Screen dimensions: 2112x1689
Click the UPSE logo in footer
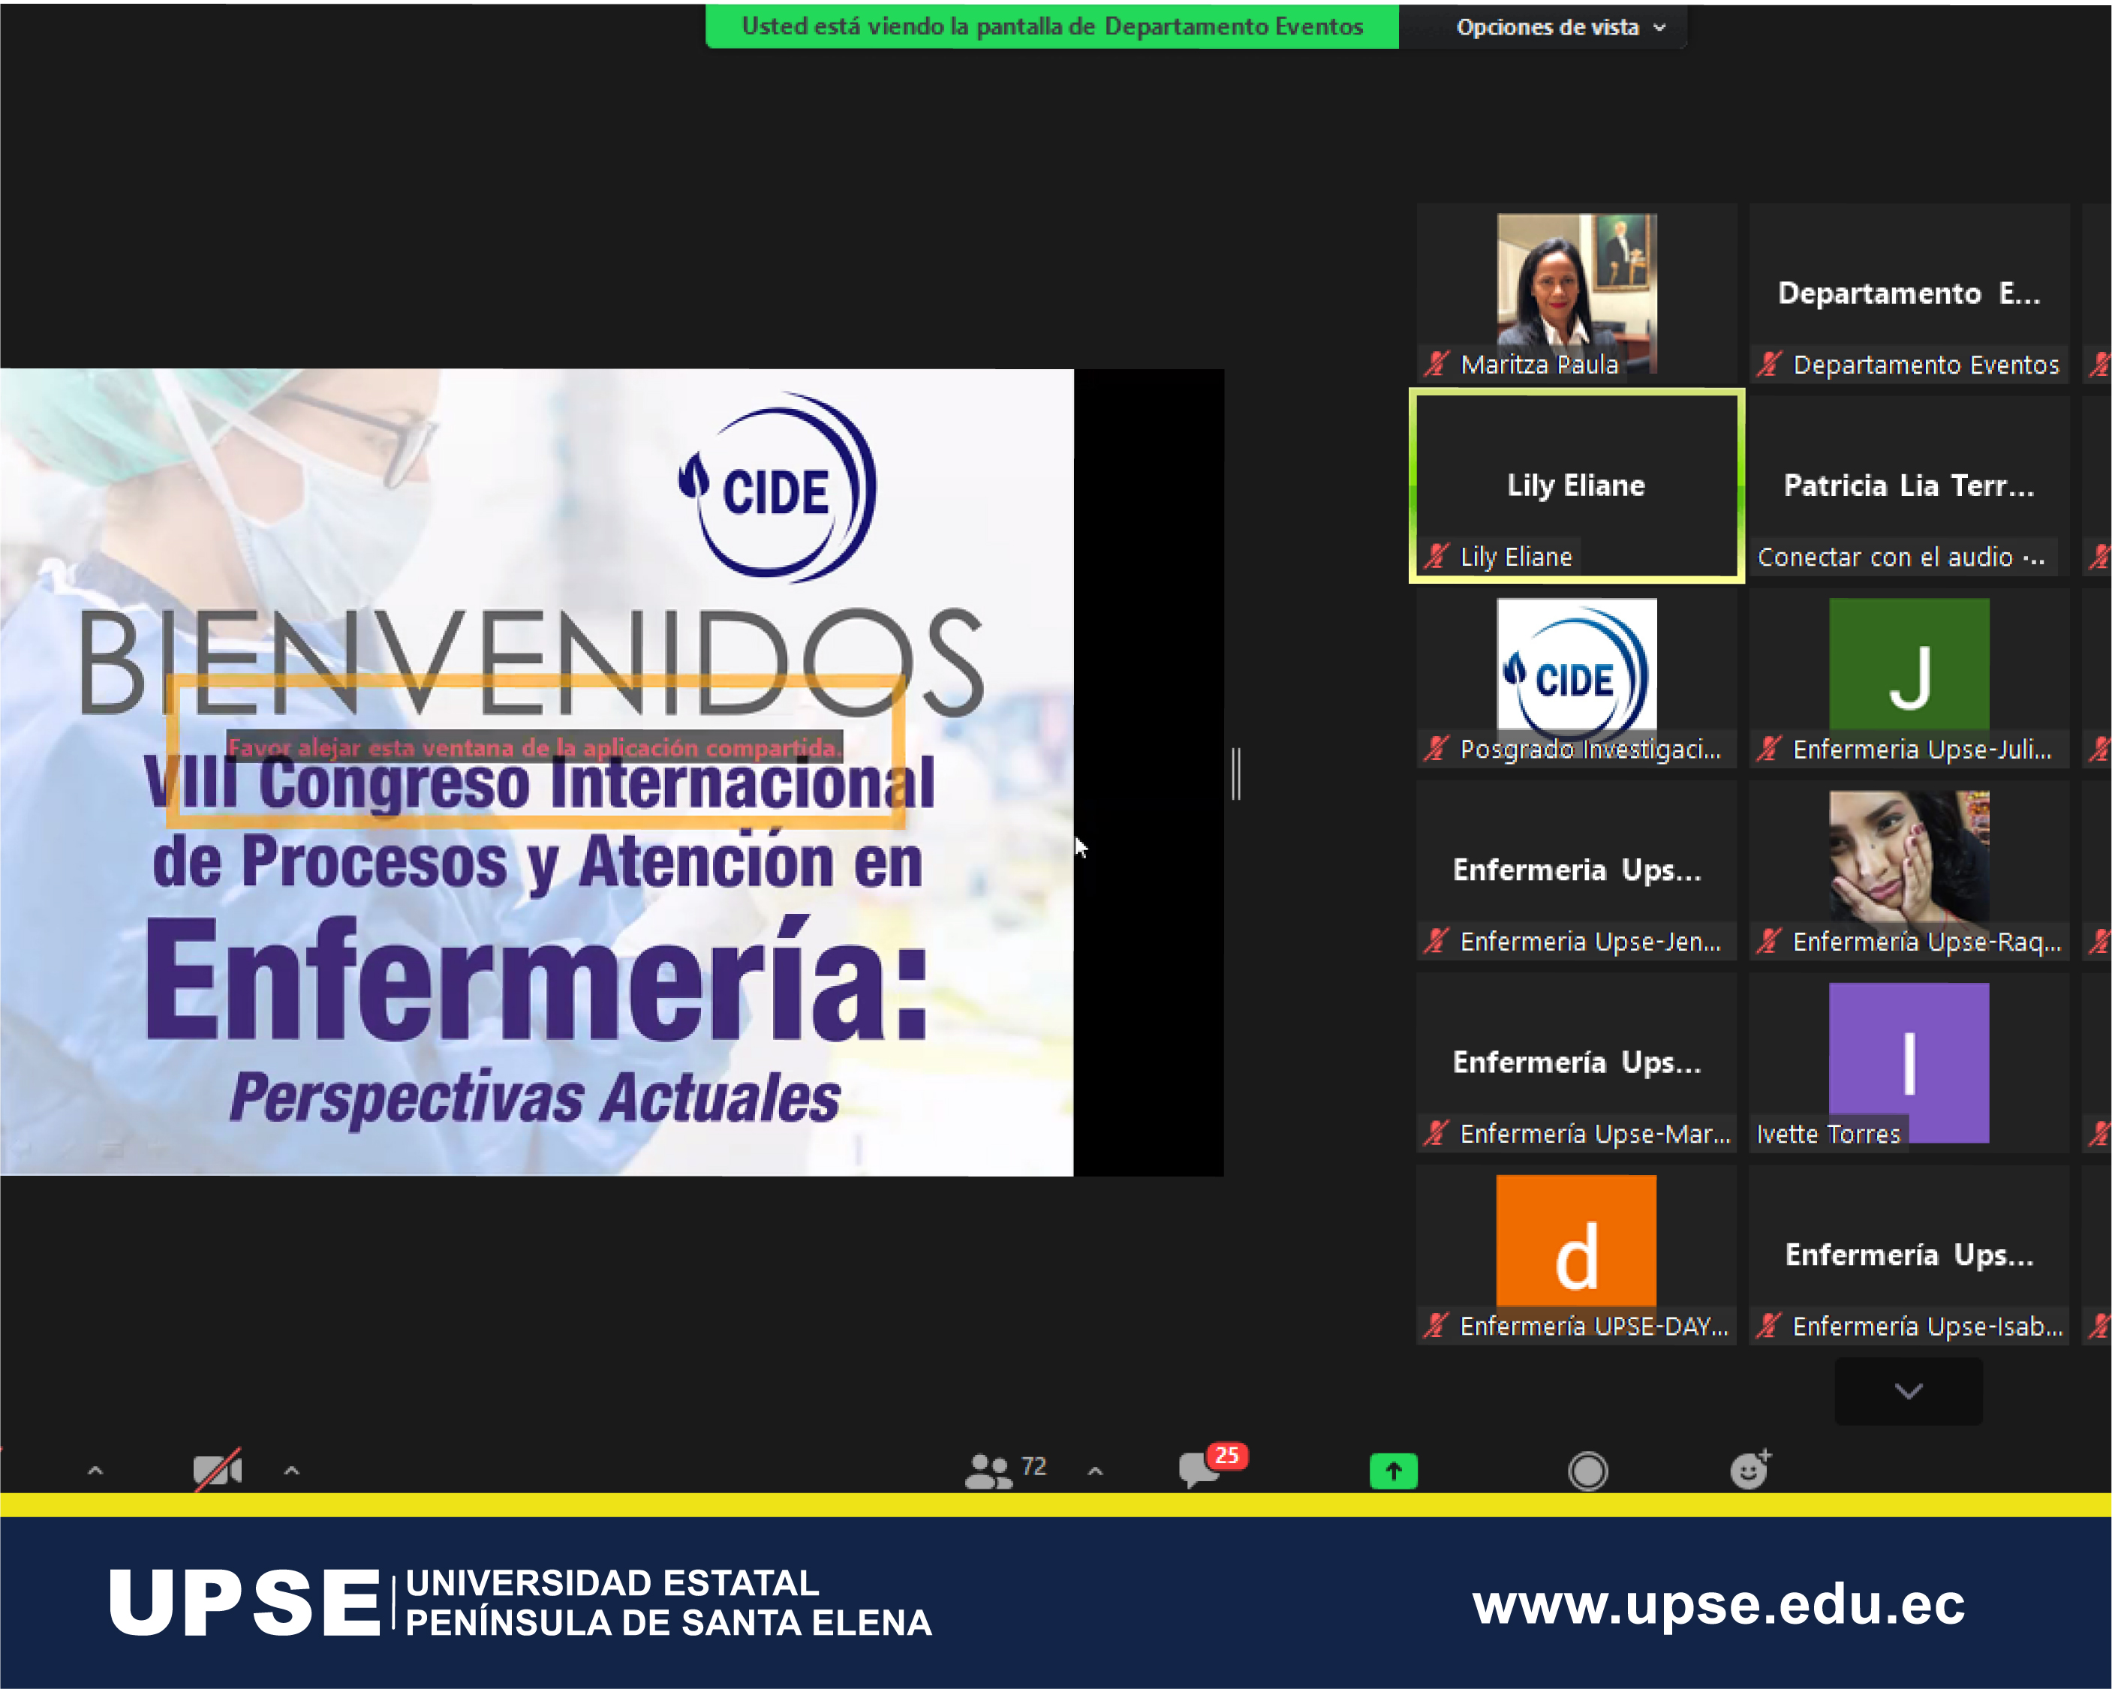[x=244, y=1603]
